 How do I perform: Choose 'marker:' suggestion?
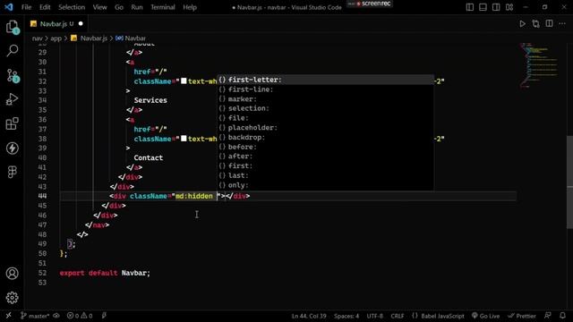click(x=326, y=99)
